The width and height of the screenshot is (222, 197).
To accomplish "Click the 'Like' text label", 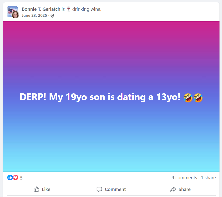I will pyautogui.click(x=46, y=189).
